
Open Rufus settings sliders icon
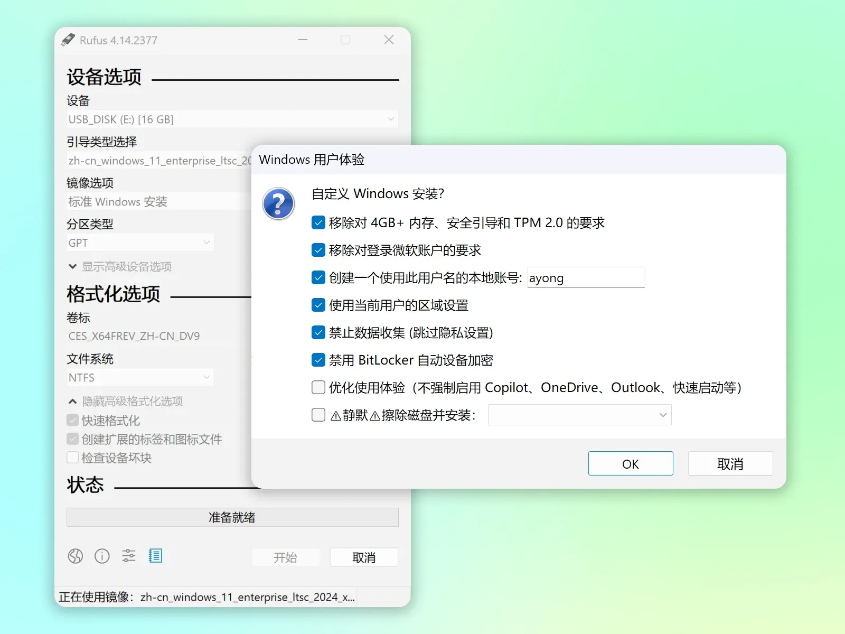[x=129, y=556]
